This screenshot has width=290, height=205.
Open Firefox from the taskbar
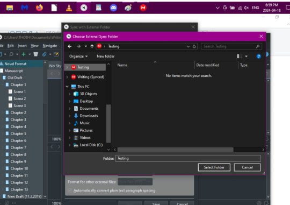coord(39,8)
